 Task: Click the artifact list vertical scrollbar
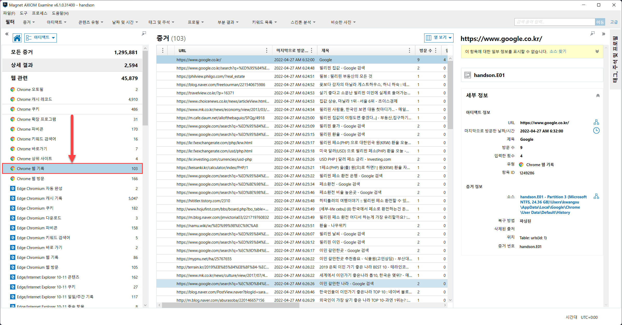(145, 88)
